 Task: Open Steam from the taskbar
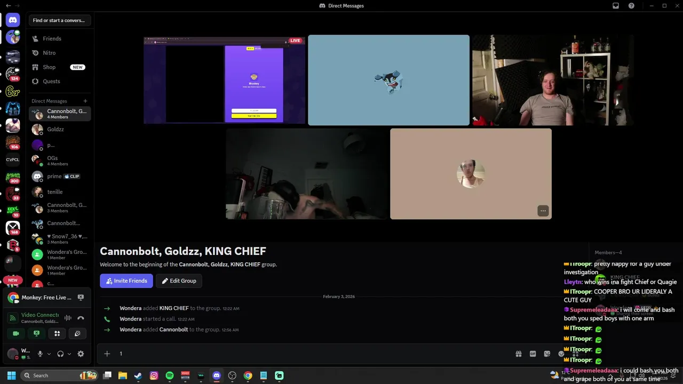(138, 375)
